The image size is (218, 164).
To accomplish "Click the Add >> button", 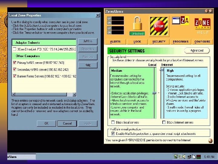I will pyautogui.click(x=88, y=41).
